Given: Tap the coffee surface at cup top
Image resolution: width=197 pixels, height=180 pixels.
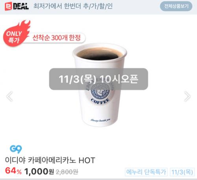Looking at the screenshot, I should coord(99,54).
